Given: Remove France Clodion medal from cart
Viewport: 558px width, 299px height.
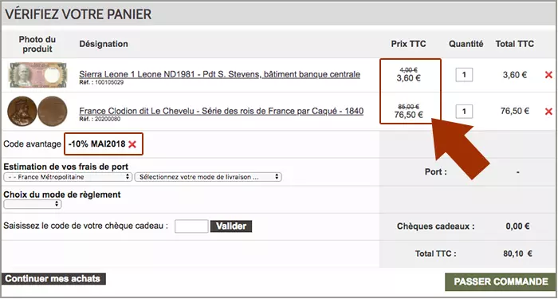Looking at the screenshot, I should 548,112.
